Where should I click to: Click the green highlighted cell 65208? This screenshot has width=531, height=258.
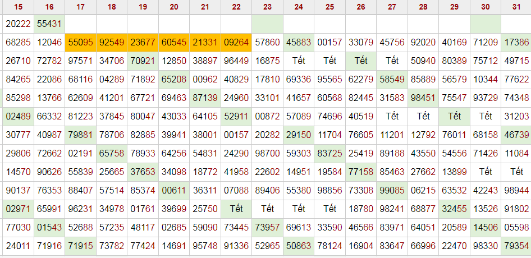coord(174,79)
